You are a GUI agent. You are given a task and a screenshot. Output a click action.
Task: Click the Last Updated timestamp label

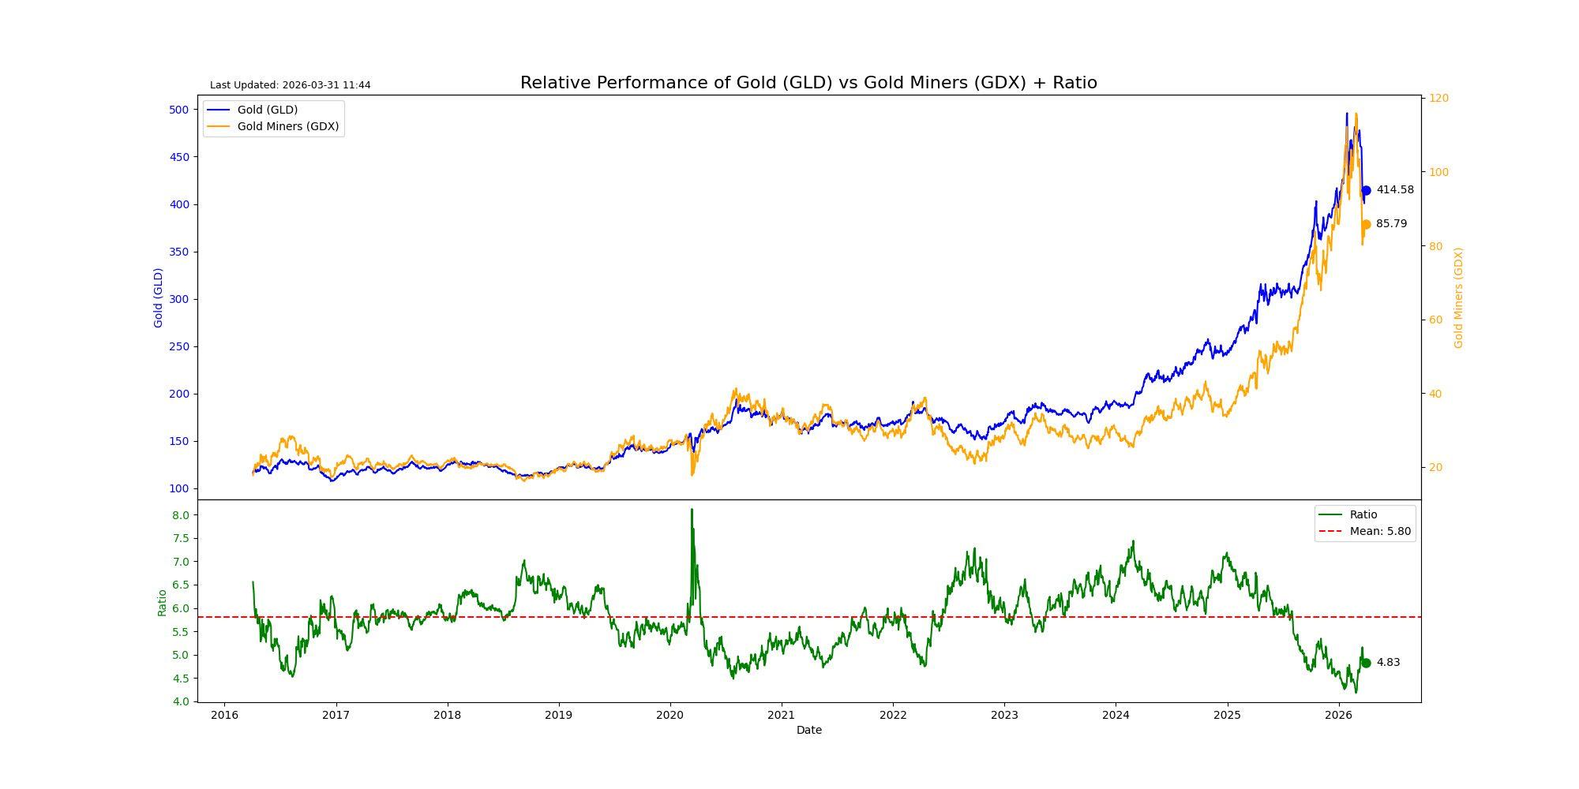click(x=290, y=85)
